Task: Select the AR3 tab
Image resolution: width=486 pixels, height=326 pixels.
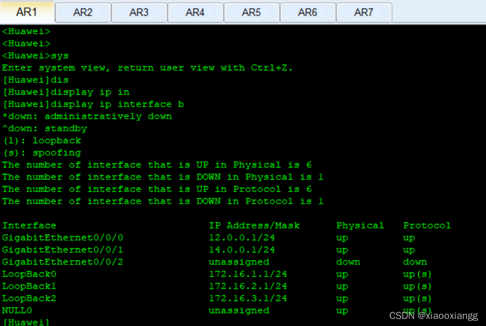Action: click(139, 12)
